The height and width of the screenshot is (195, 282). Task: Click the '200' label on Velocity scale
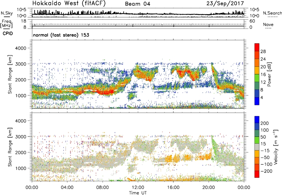coord(265,123)
